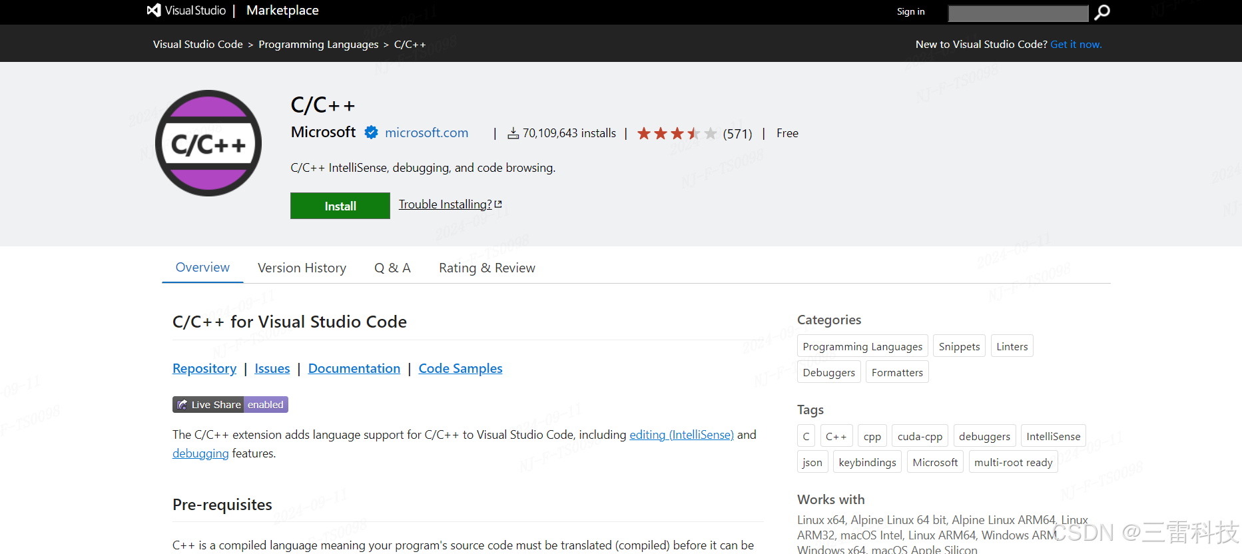Click the cuda-cpp tag

920,436
